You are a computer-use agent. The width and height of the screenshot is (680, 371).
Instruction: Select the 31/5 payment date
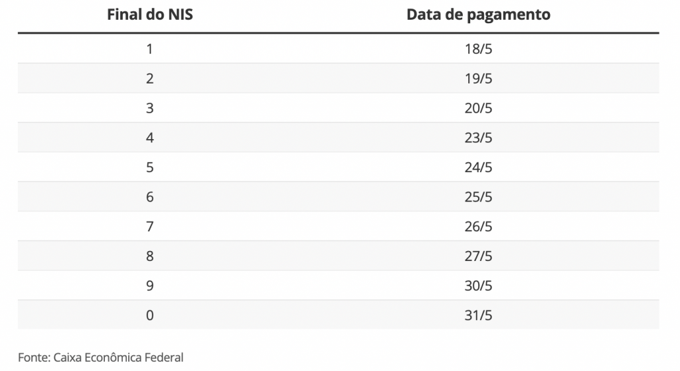[478, 315]
